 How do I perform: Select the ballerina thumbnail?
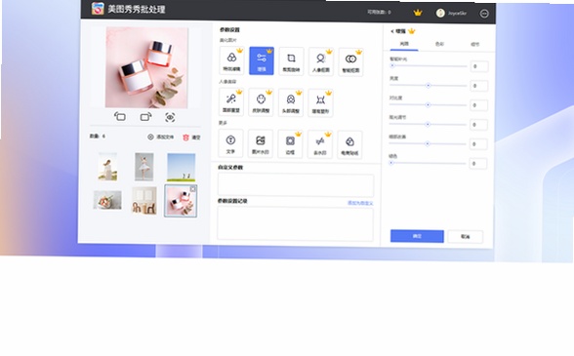pos(144,167)
